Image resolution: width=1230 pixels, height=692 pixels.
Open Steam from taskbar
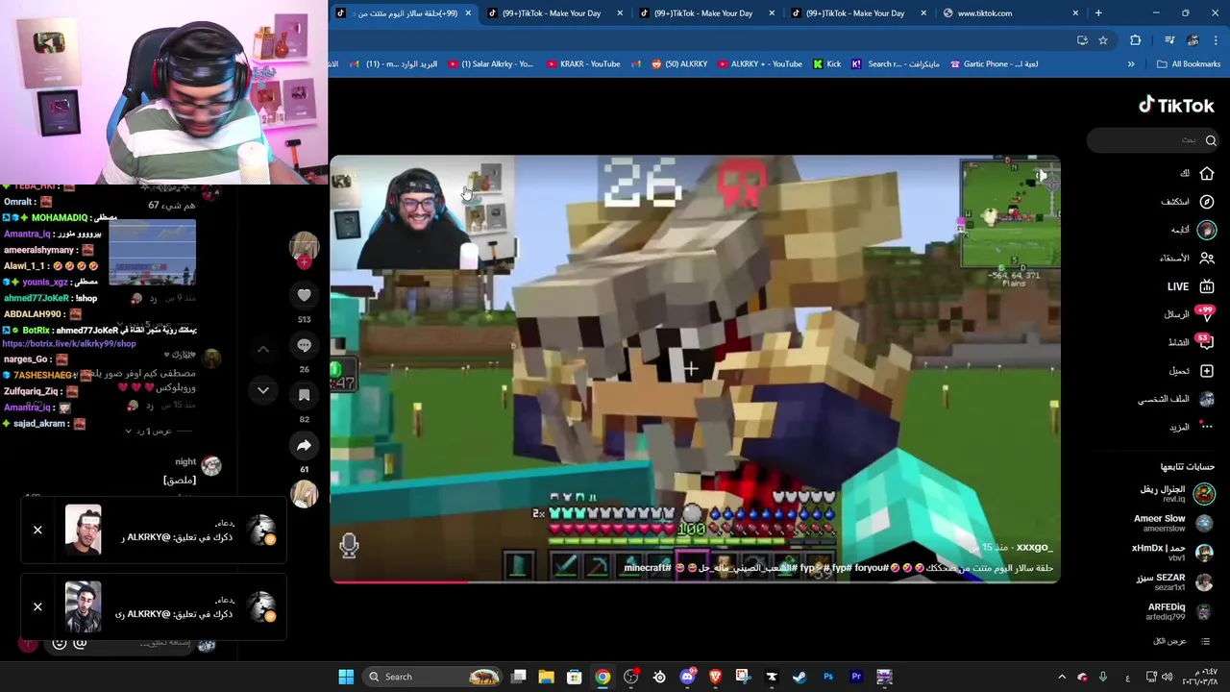point(799,677)
